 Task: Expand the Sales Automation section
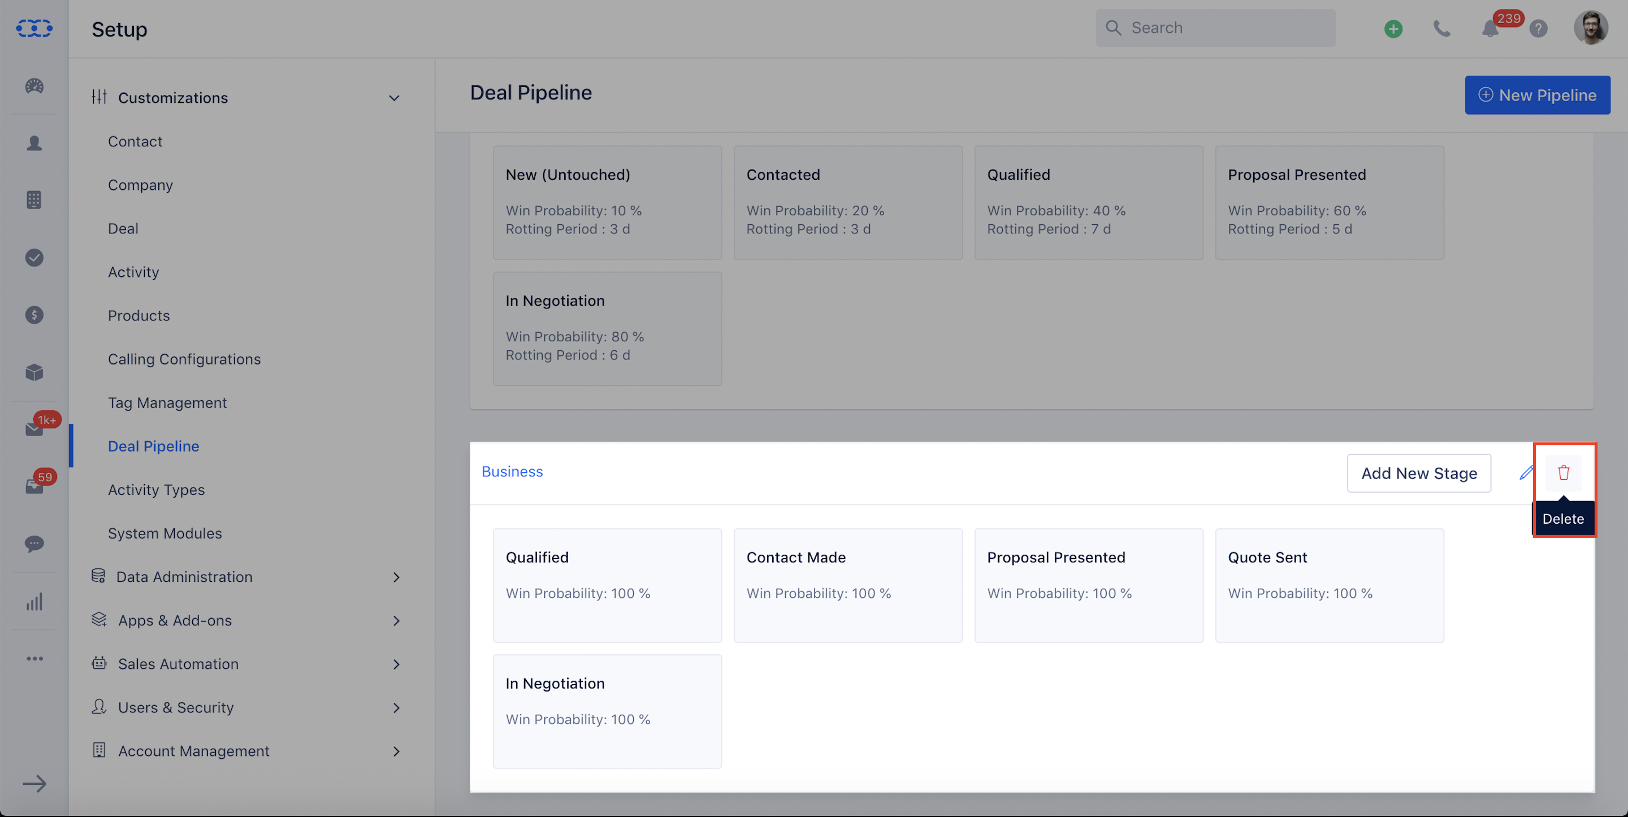click(396, 664)
